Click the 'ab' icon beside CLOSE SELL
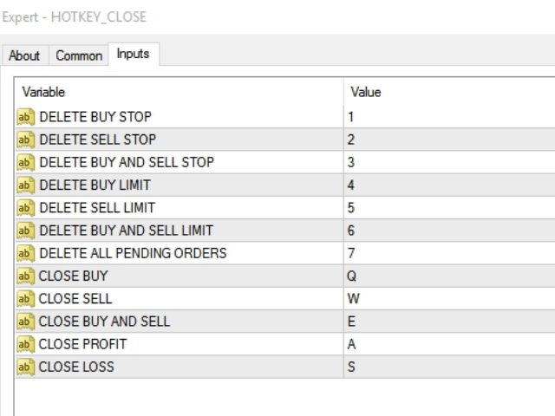 tap(25, 298)
